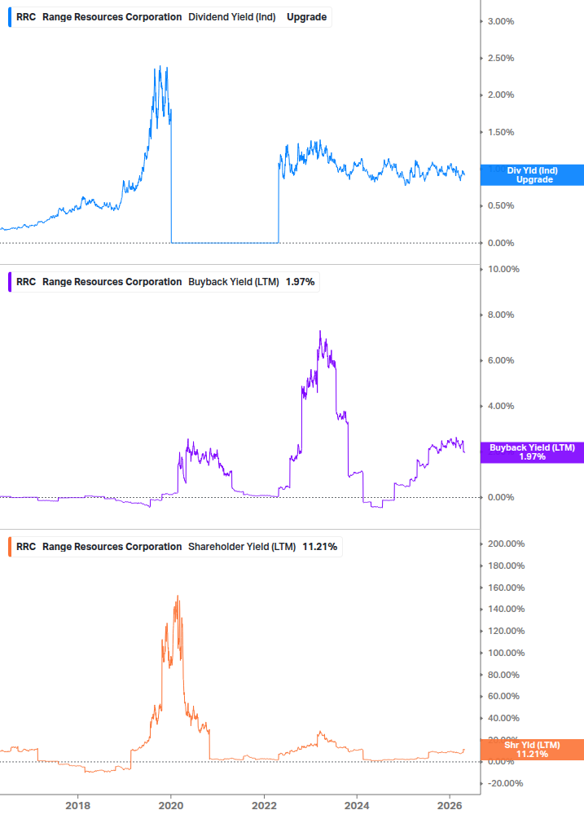Click RRC ticker in the Dividend Yield legend
Viewport: 584px width, 819px height.
coord(26,17)
